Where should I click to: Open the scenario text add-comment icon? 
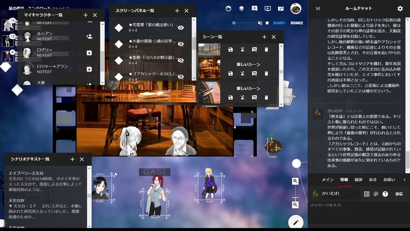pyautogui.click(x=255, y=9)
